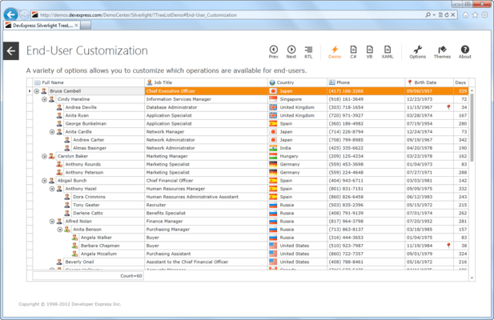Screen dimensions: 494x320
Task: Collapse the Anita Benson node
Action: click(x=59, y=230)
